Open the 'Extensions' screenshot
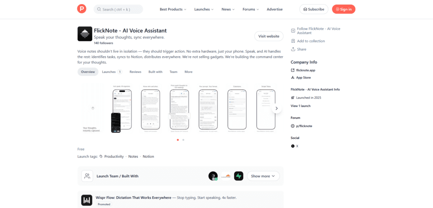The height and width of the screenshot is (208, 433). [237, 108]
